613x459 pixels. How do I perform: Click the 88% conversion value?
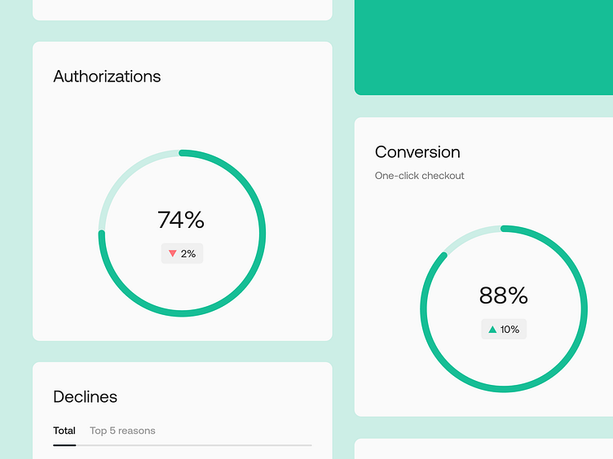coord(504,295)
